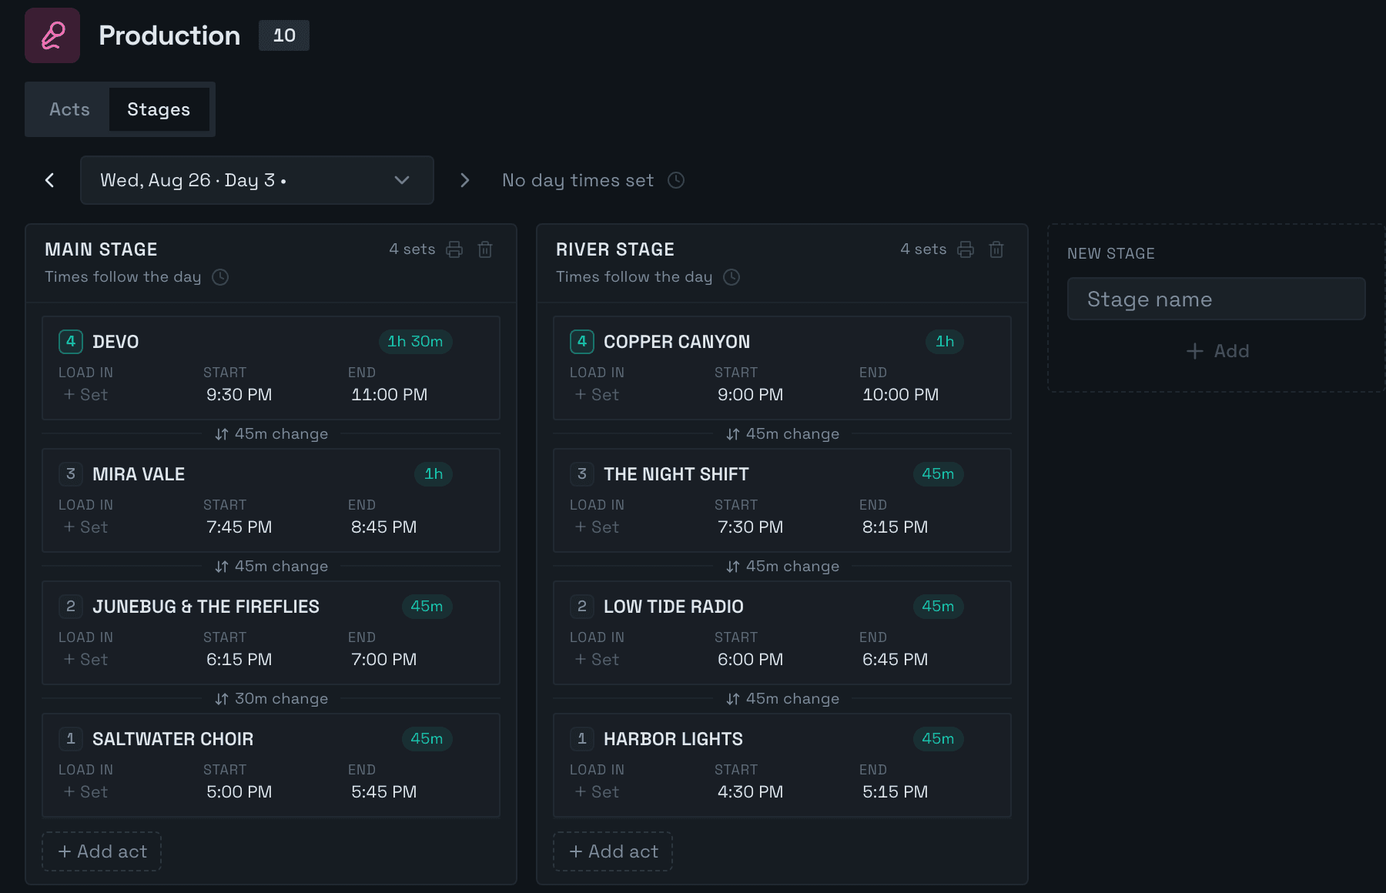Set load-in time for Harbor Lights

point(597,792)
